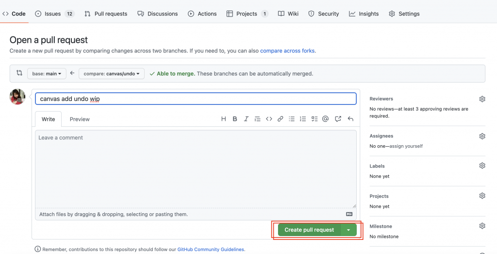Open the compare: canvas/undo branch dropdown
The image size is (497, 254).
pos(112,73)
